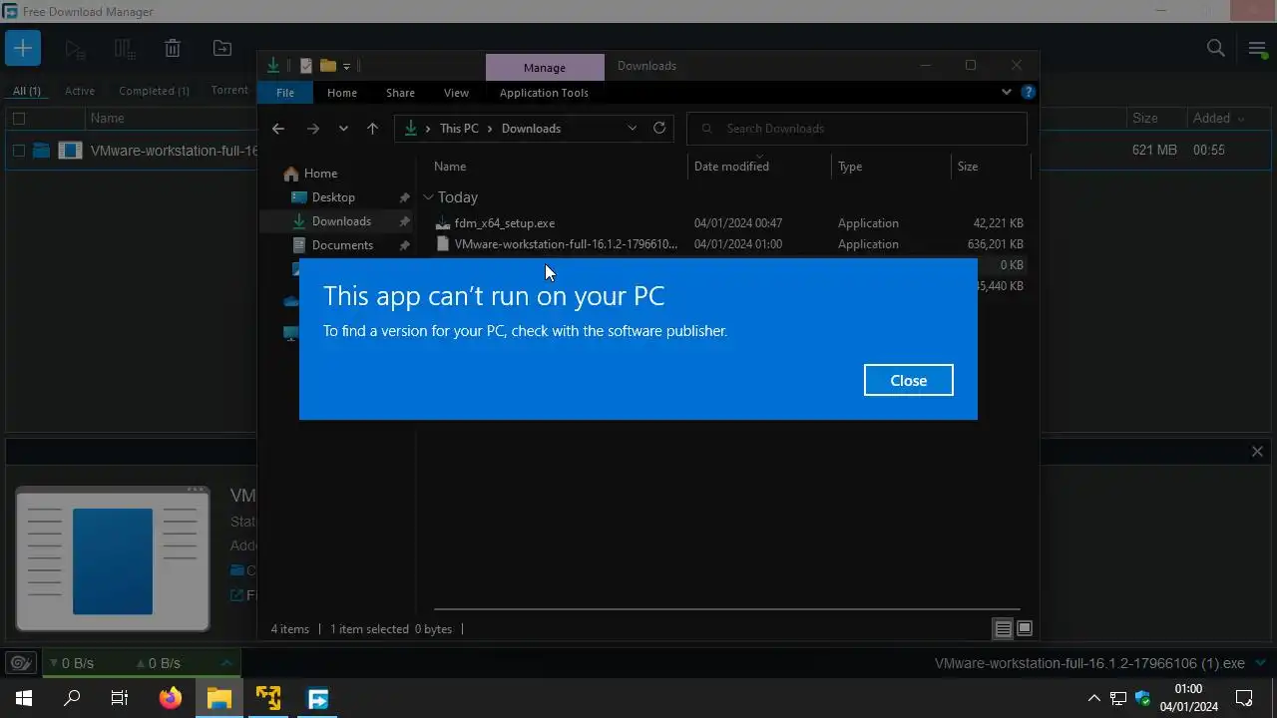This screenshot has width=1277, height=718.
Task: Sort Explorer files by Type column
Action: [850, 167]
